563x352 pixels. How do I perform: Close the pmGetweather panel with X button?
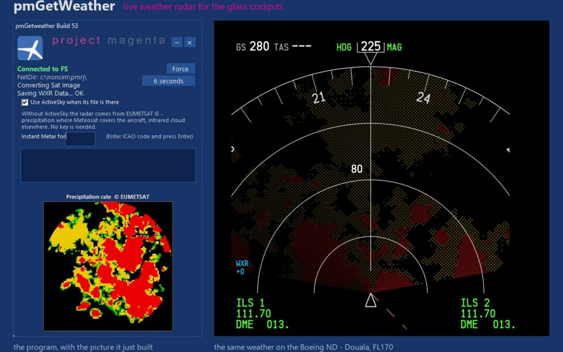(x=190, y=42)
